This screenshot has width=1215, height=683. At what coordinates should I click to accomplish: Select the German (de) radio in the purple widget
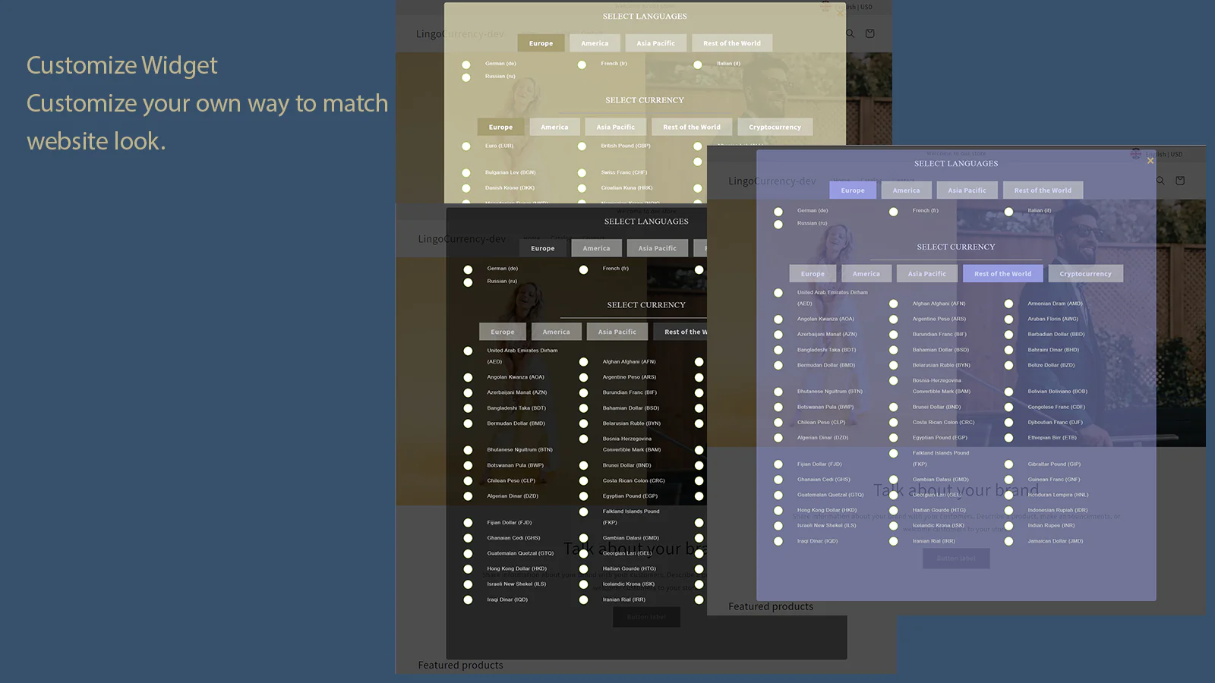click(778, 212)
